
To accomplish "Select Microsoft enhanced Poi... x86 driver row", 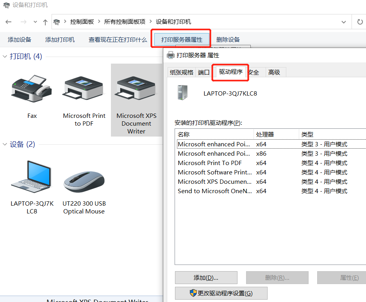I will (271, 153).
